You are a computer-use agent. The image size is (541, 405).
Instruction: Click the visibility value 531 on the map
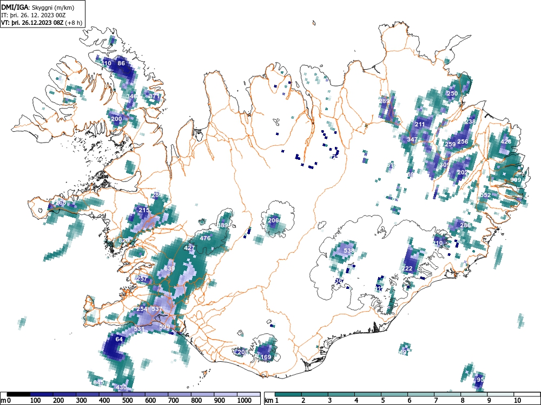[x=138, y=329]
